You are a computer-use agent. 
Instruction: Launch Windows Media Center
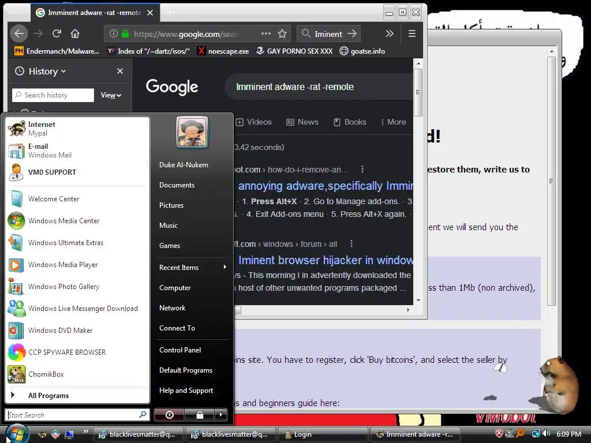[x=77, y=221]
